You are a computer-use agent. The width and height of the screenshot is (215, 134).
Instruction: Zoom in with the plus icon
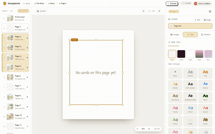(x=149, y=129)
